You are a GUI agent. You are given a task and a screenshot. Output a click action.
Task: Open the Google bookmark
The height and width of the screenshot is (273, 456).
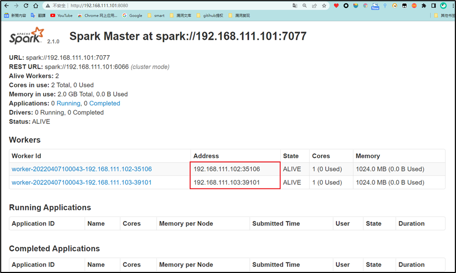[x=132, y=15]
